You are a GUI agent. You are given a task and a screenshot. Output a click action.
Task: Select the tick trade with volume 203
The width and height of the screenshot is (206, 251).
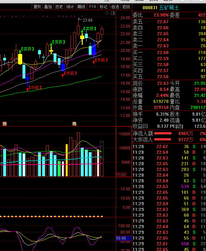(x=169, y=169)
